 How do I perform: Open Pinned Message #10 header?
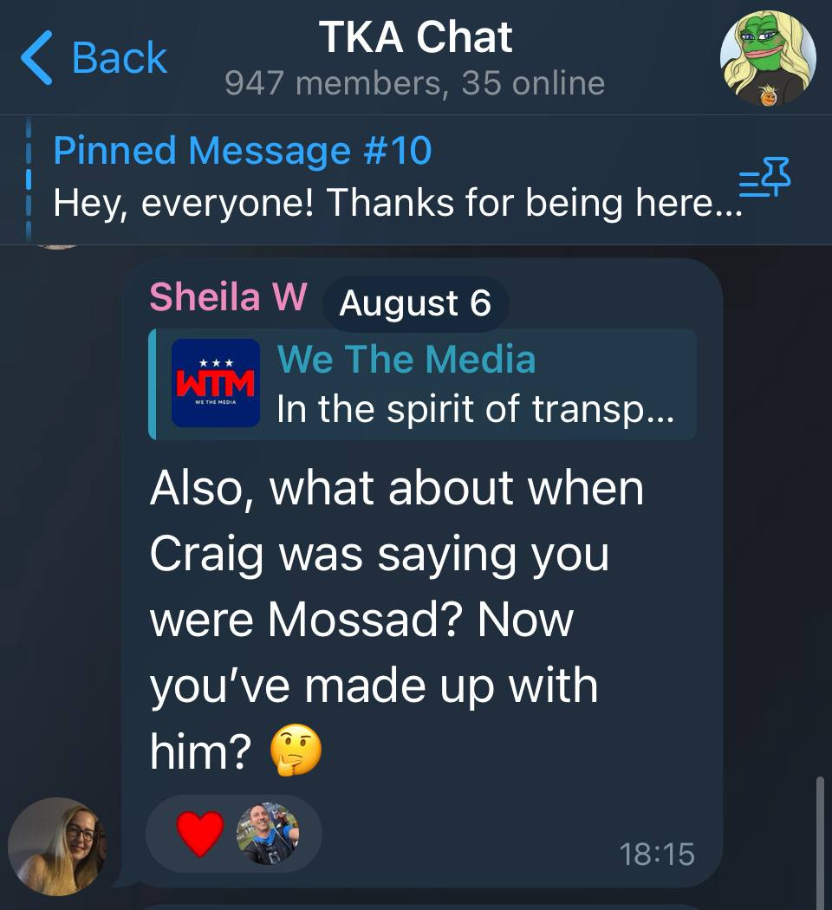point(243,150)
